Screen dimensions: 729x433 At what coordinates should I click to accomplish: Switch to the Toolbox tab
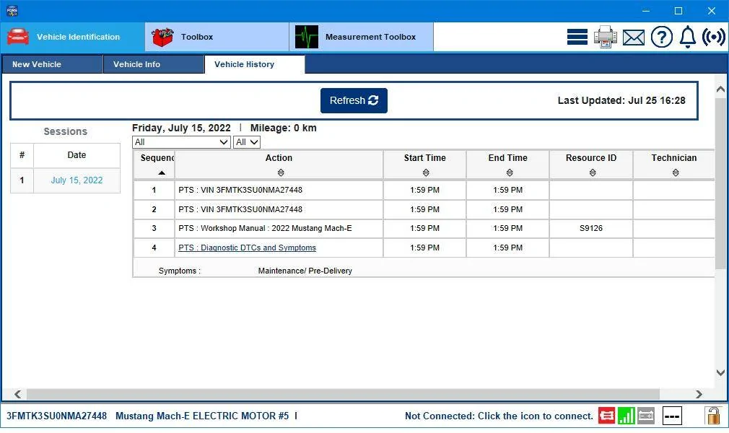[217, 37]
